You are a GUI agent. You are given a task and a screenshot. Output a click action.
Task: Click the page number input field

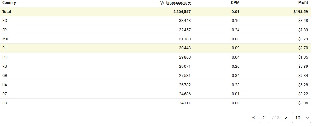tap(264, 118)
